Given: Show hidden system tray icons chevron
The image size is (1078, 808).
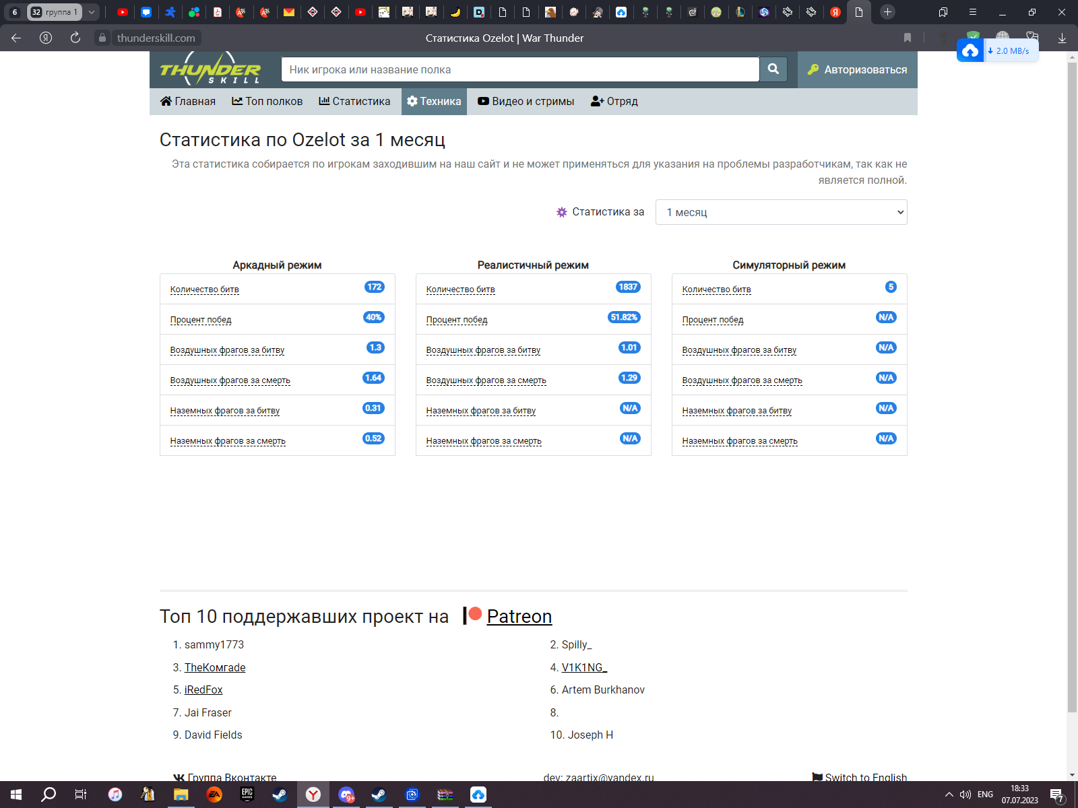Looking at the screenshot, I should pyautogui.click(x=949, y=795).
